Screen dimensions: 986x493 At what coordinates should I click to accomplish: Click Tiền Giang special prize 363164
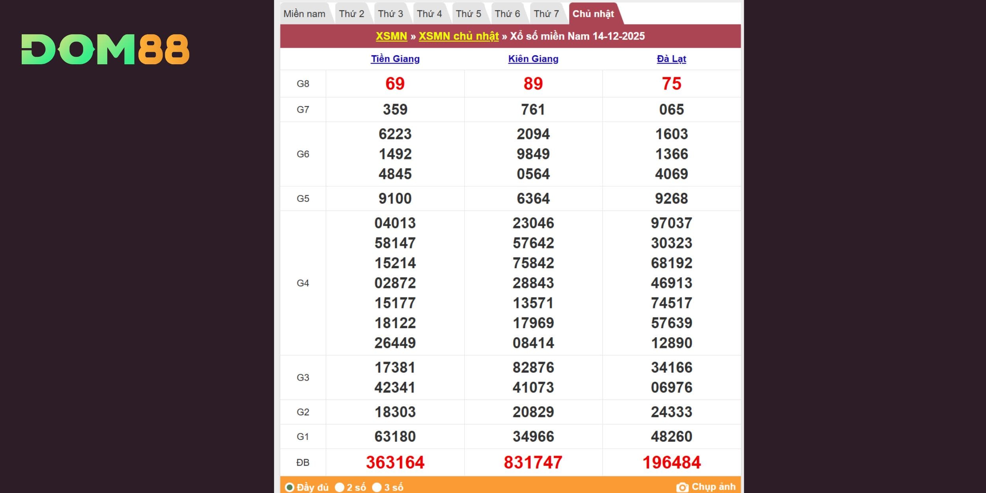395,462
